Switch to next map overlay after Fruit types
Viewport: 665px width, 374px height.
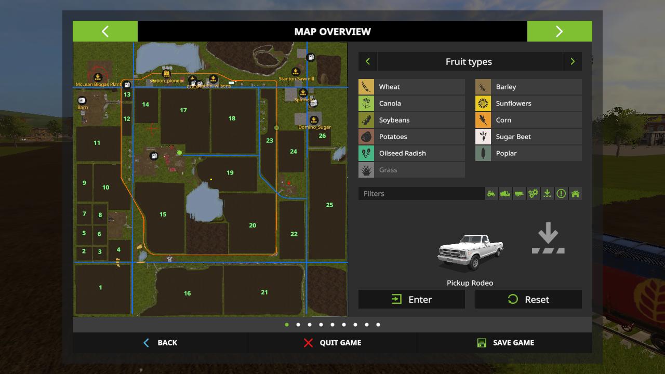point(573,61)
